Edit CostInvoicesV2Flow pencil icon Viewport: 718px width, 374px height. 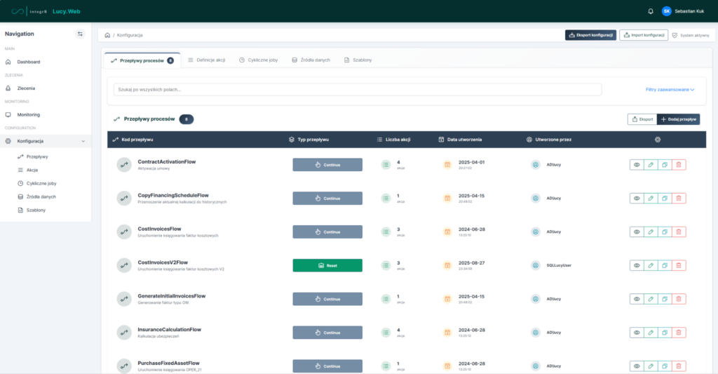click(x=651, y=265)
